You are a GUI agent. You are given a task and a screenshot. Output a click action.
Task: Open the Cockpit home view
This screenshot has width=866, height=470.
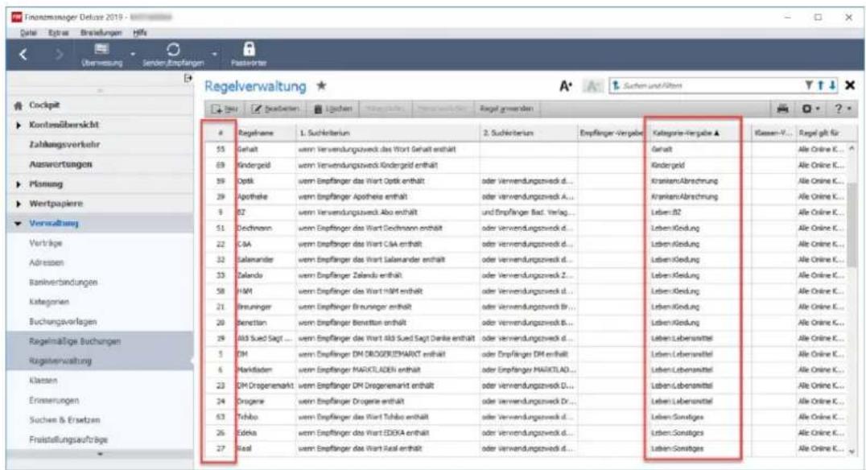click(44, 105)
